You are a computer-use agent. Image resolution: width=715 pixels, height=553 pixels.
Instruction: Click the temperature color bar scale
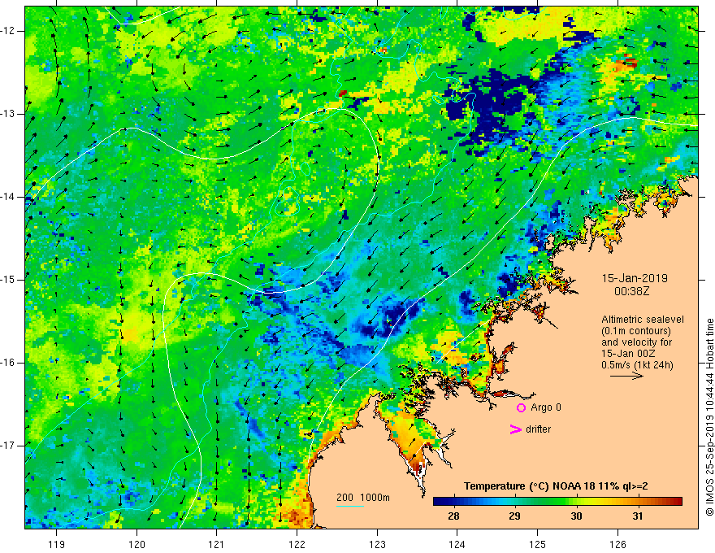click(557, 502)
